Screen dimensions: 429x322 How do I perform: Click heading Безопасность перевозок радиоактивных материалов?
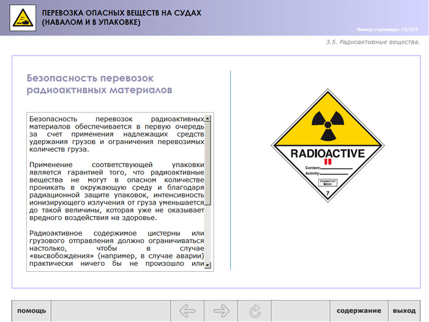[x=99, y=84]
